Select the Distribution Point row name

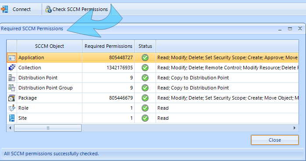tap(38, 78)
